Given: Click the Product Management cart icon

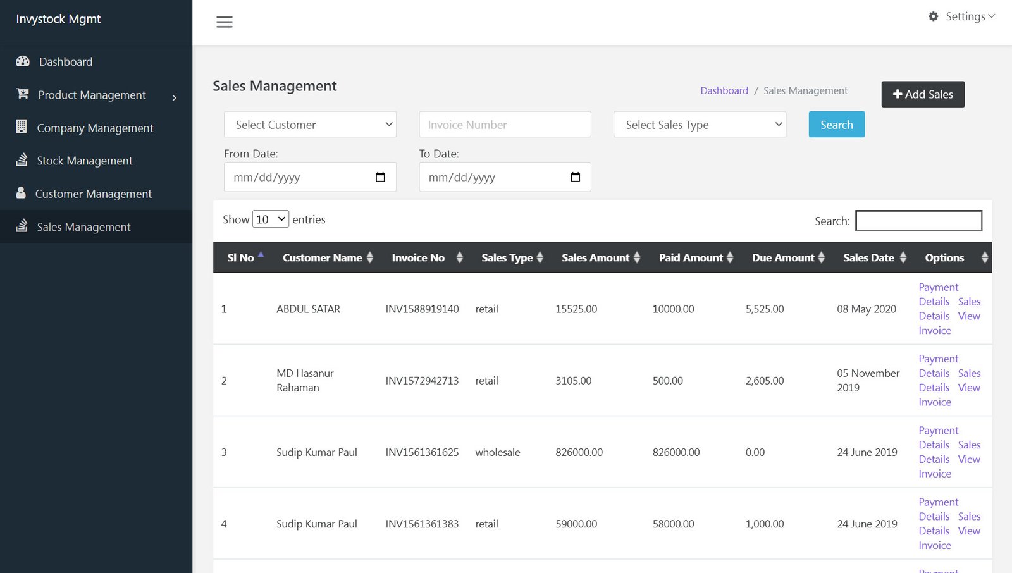Looking at the screenshot, I should (x=23, y=94).
